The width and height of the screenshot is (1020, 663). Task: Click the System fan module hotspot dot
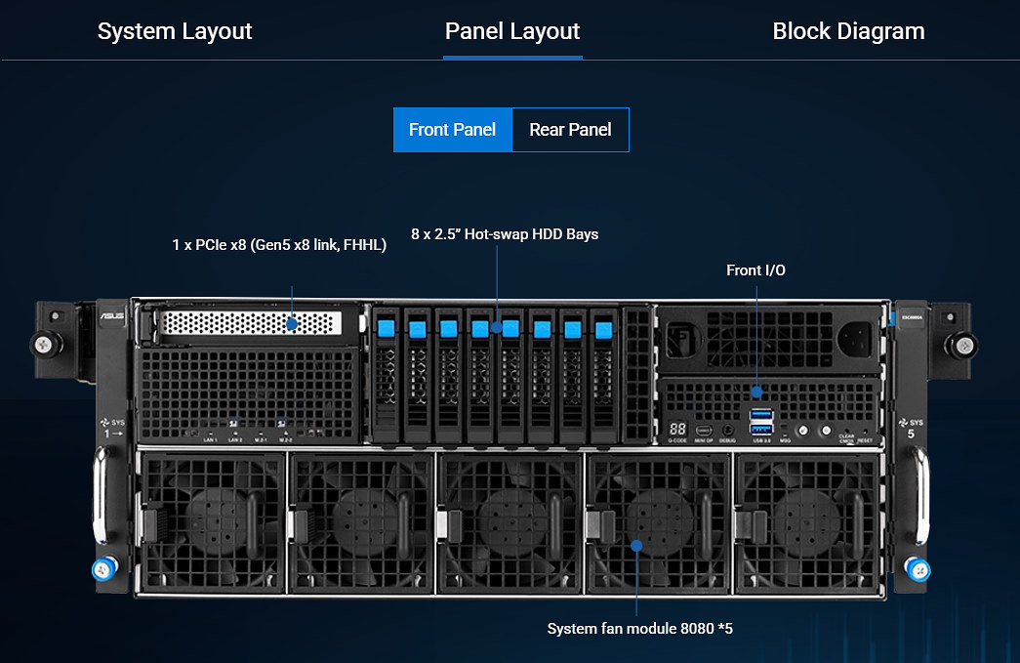click(636, 546)
